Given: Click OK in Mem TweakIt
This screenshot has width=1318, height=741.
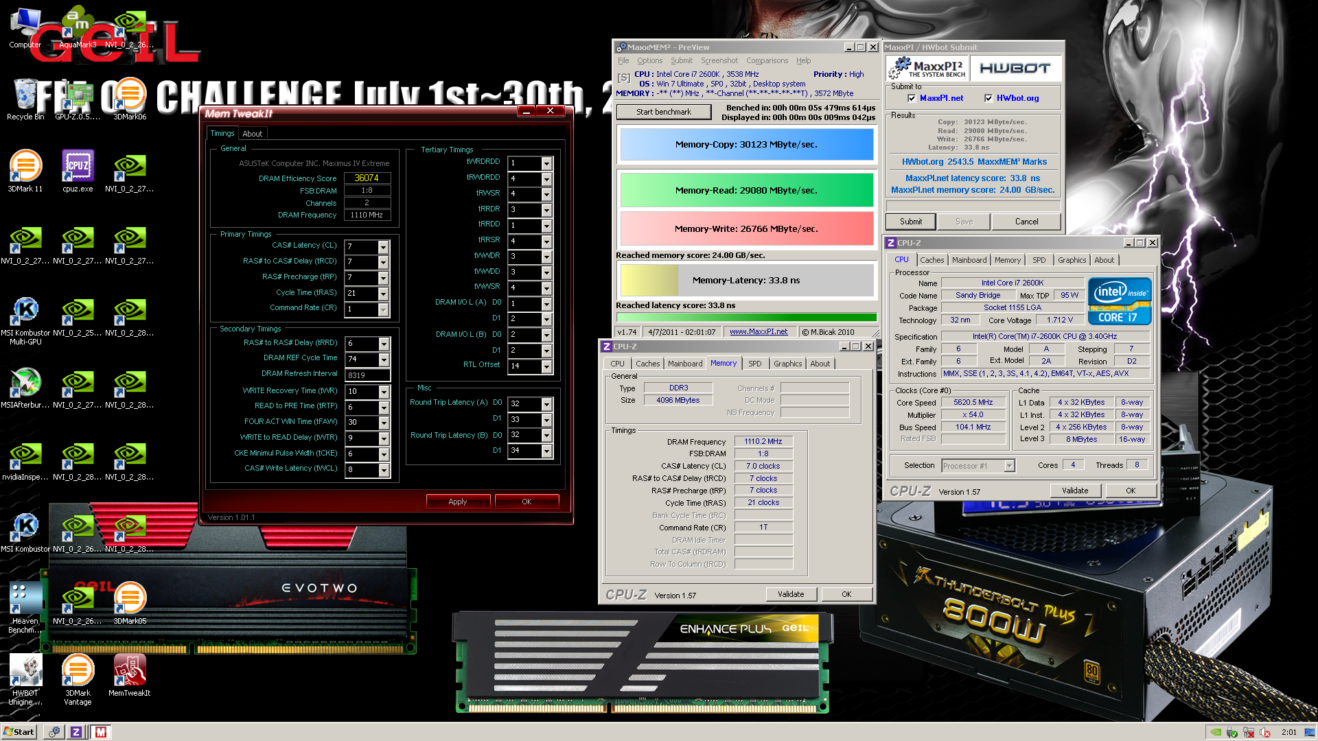Looking at the screenshot, I should point(527,502).
